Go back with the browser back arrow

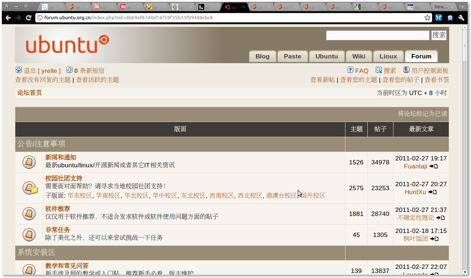pos(8,17)
